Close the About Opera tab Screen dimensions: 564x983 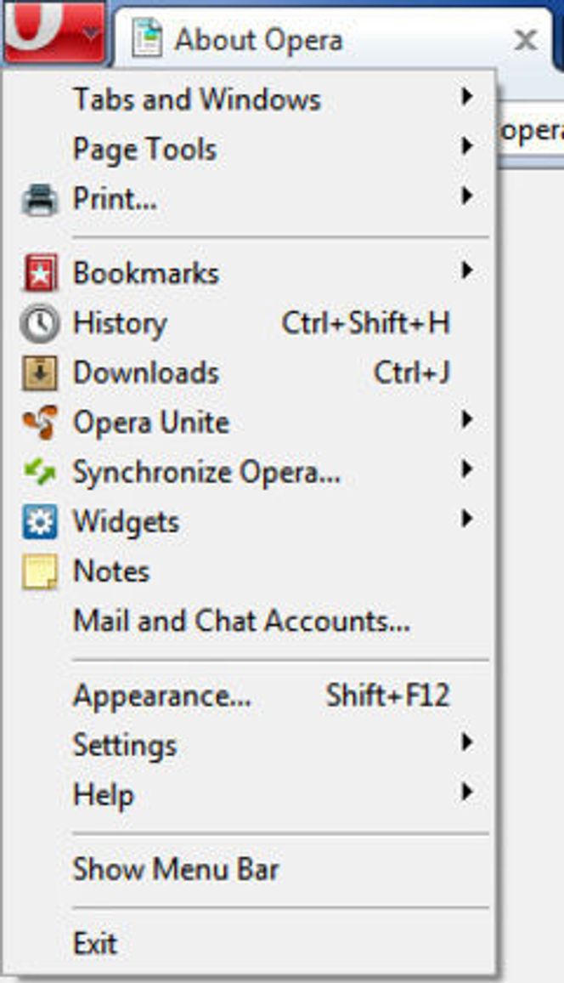point(525,41)
